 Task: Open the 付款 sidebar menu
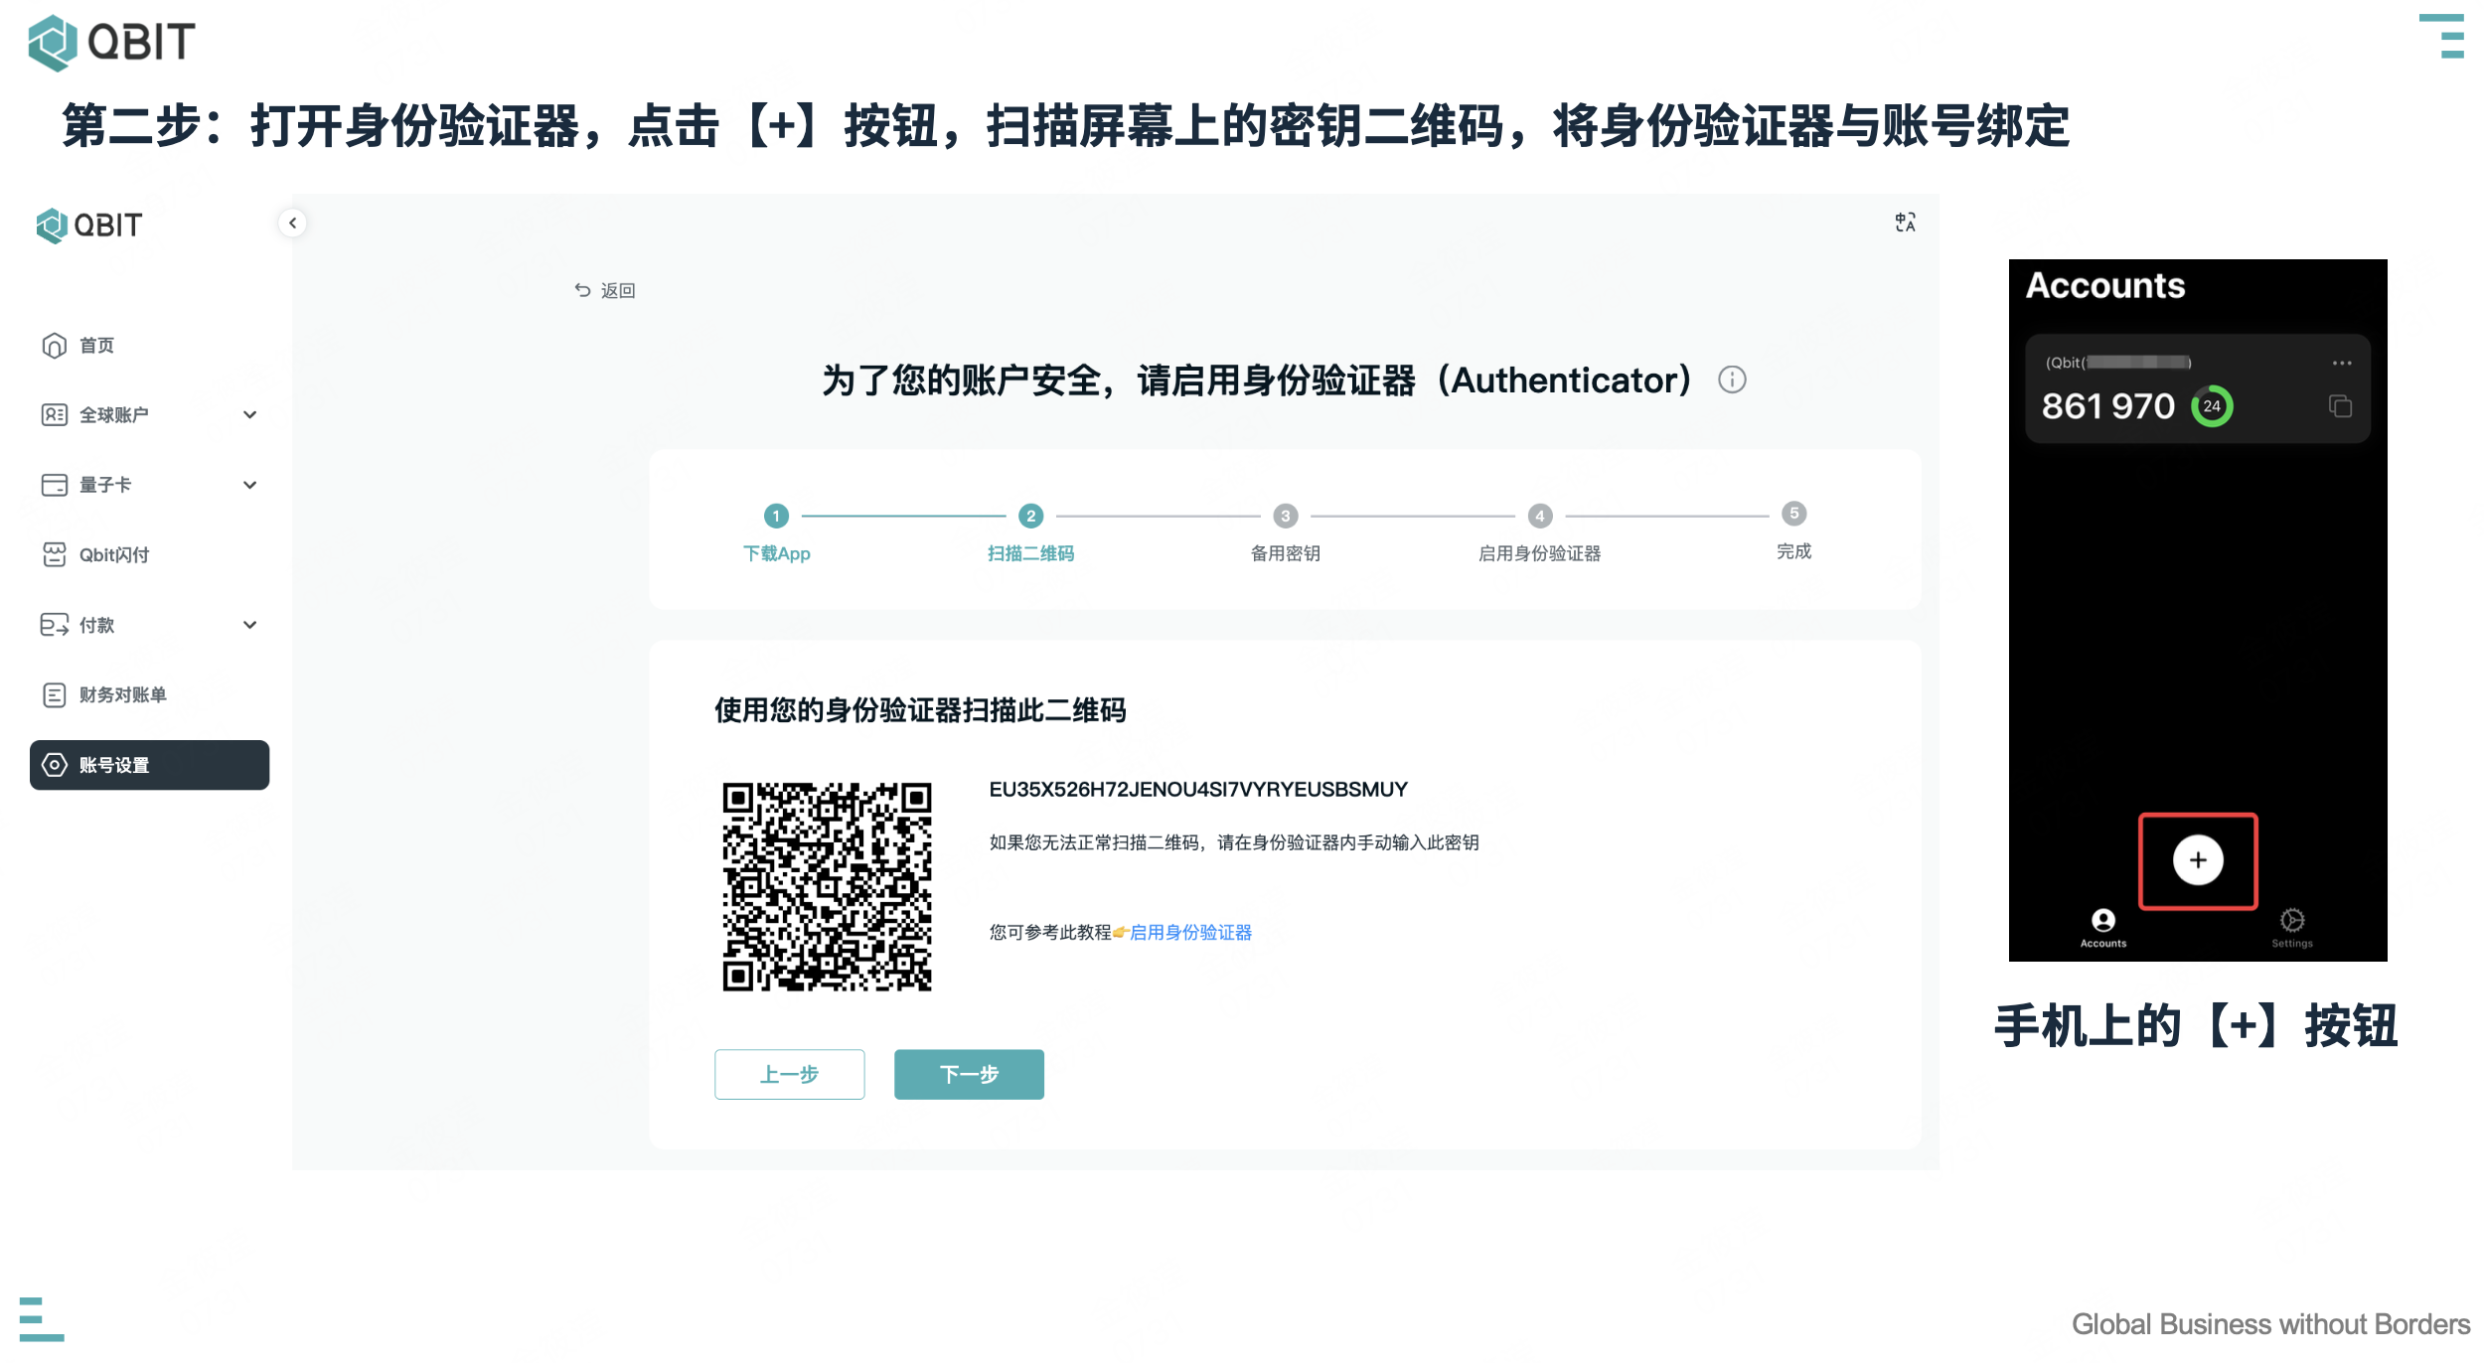pos(149,625)
